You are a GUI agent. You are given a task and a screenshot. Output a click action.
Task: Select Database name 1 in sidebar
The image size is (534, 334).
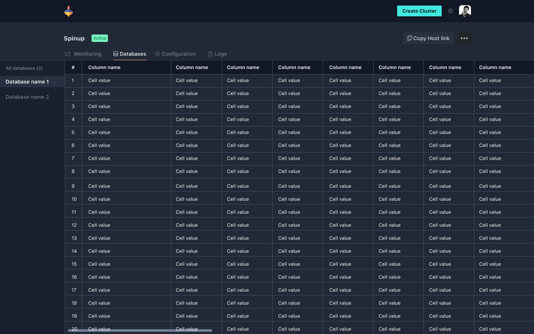pos(27,82)
